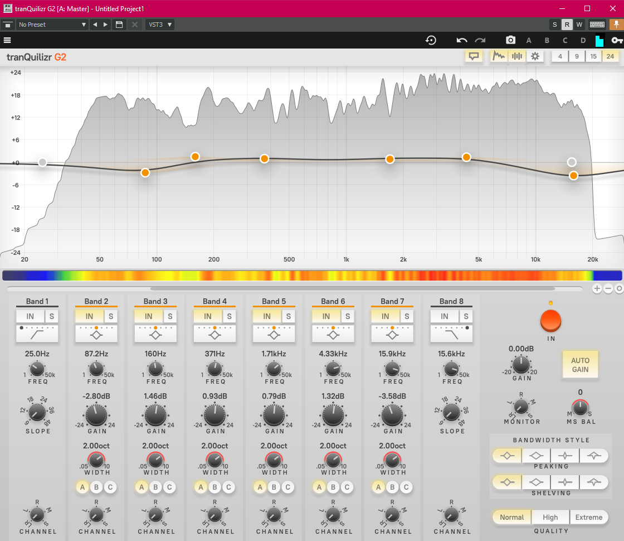Image resolution: width=624 pixels, height=541 pixels.
Task: Toggle the Band 1 IN button
Action: pos(30,316)
